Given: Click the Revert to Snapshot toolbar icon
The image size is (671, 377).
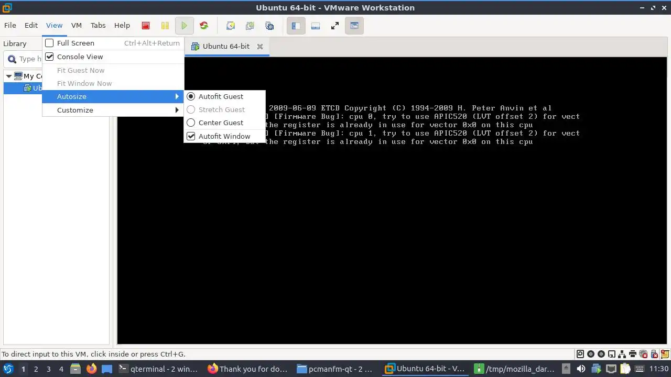Looking at the screenshot, I should pyautogui.click(x=250, y=26).
